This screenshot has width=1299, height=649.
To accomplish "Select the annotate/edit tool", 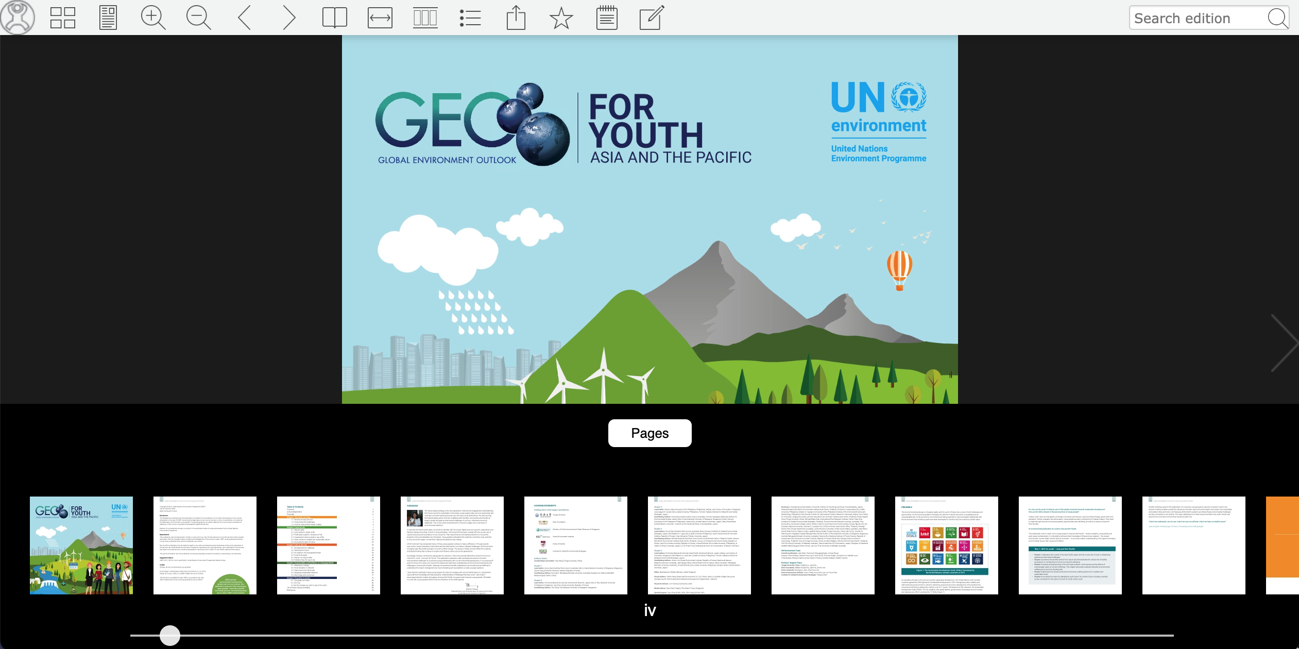I will pos(651,18).
